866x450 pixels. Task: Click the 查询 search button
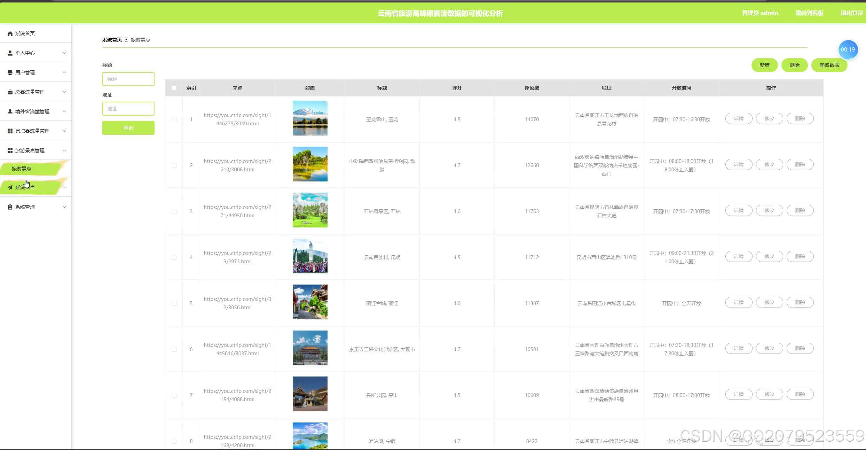(x=128, y=128)
